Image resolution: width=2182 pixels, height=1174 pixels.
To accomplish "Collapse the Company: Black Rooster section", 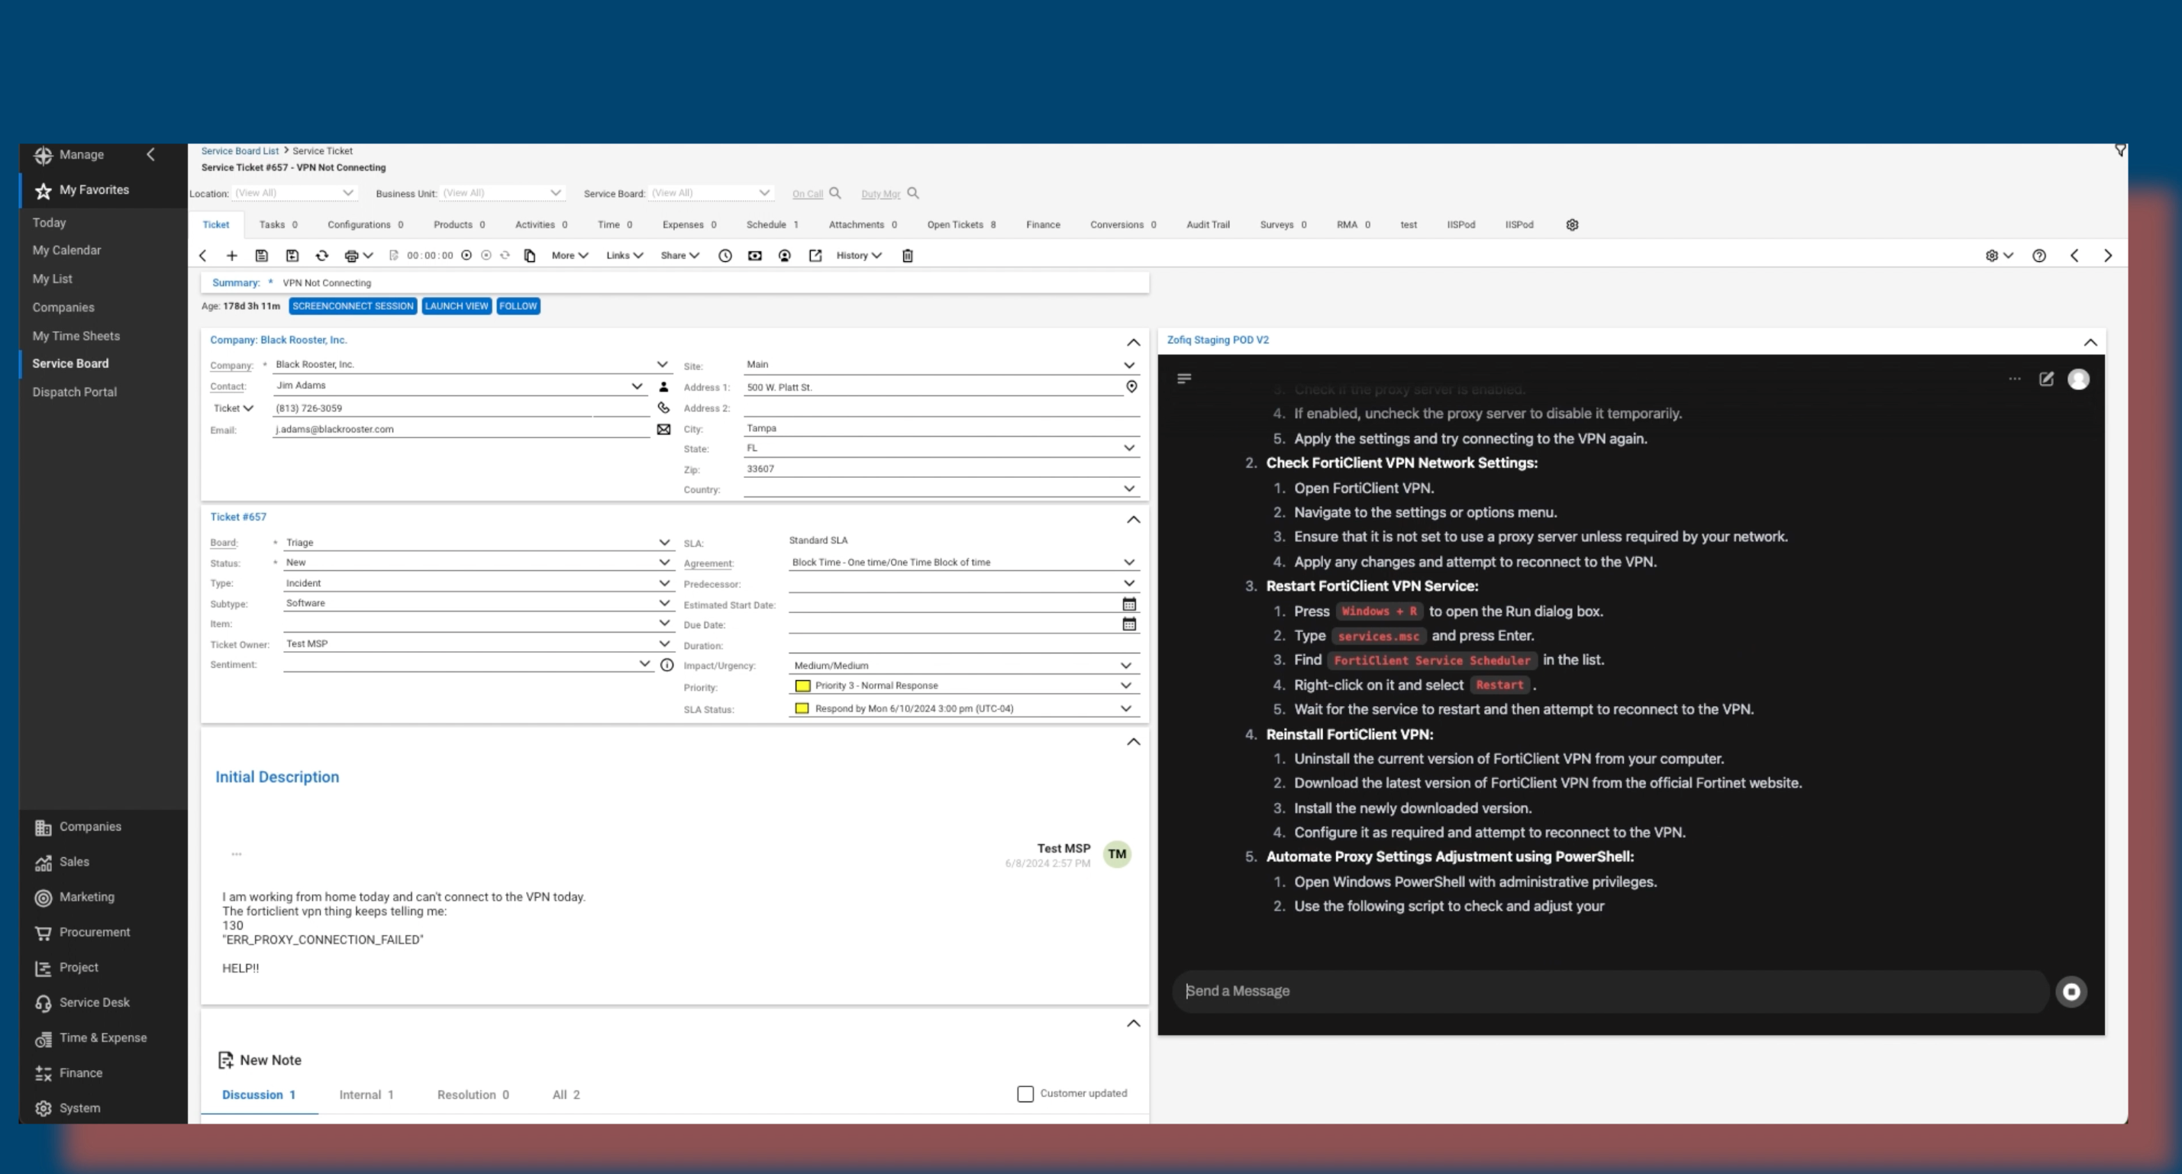I will coord(1133,342).
